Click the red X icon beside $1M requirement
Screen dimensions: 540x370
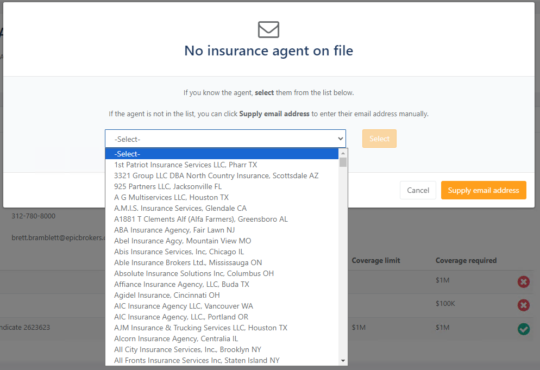click(524, 282)
